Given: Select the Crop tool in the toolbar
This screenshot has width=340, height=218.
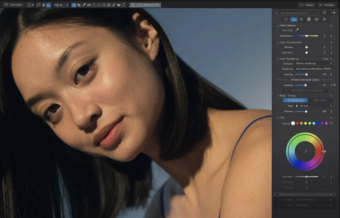Looking at the screenshot, I should [79, 5].
